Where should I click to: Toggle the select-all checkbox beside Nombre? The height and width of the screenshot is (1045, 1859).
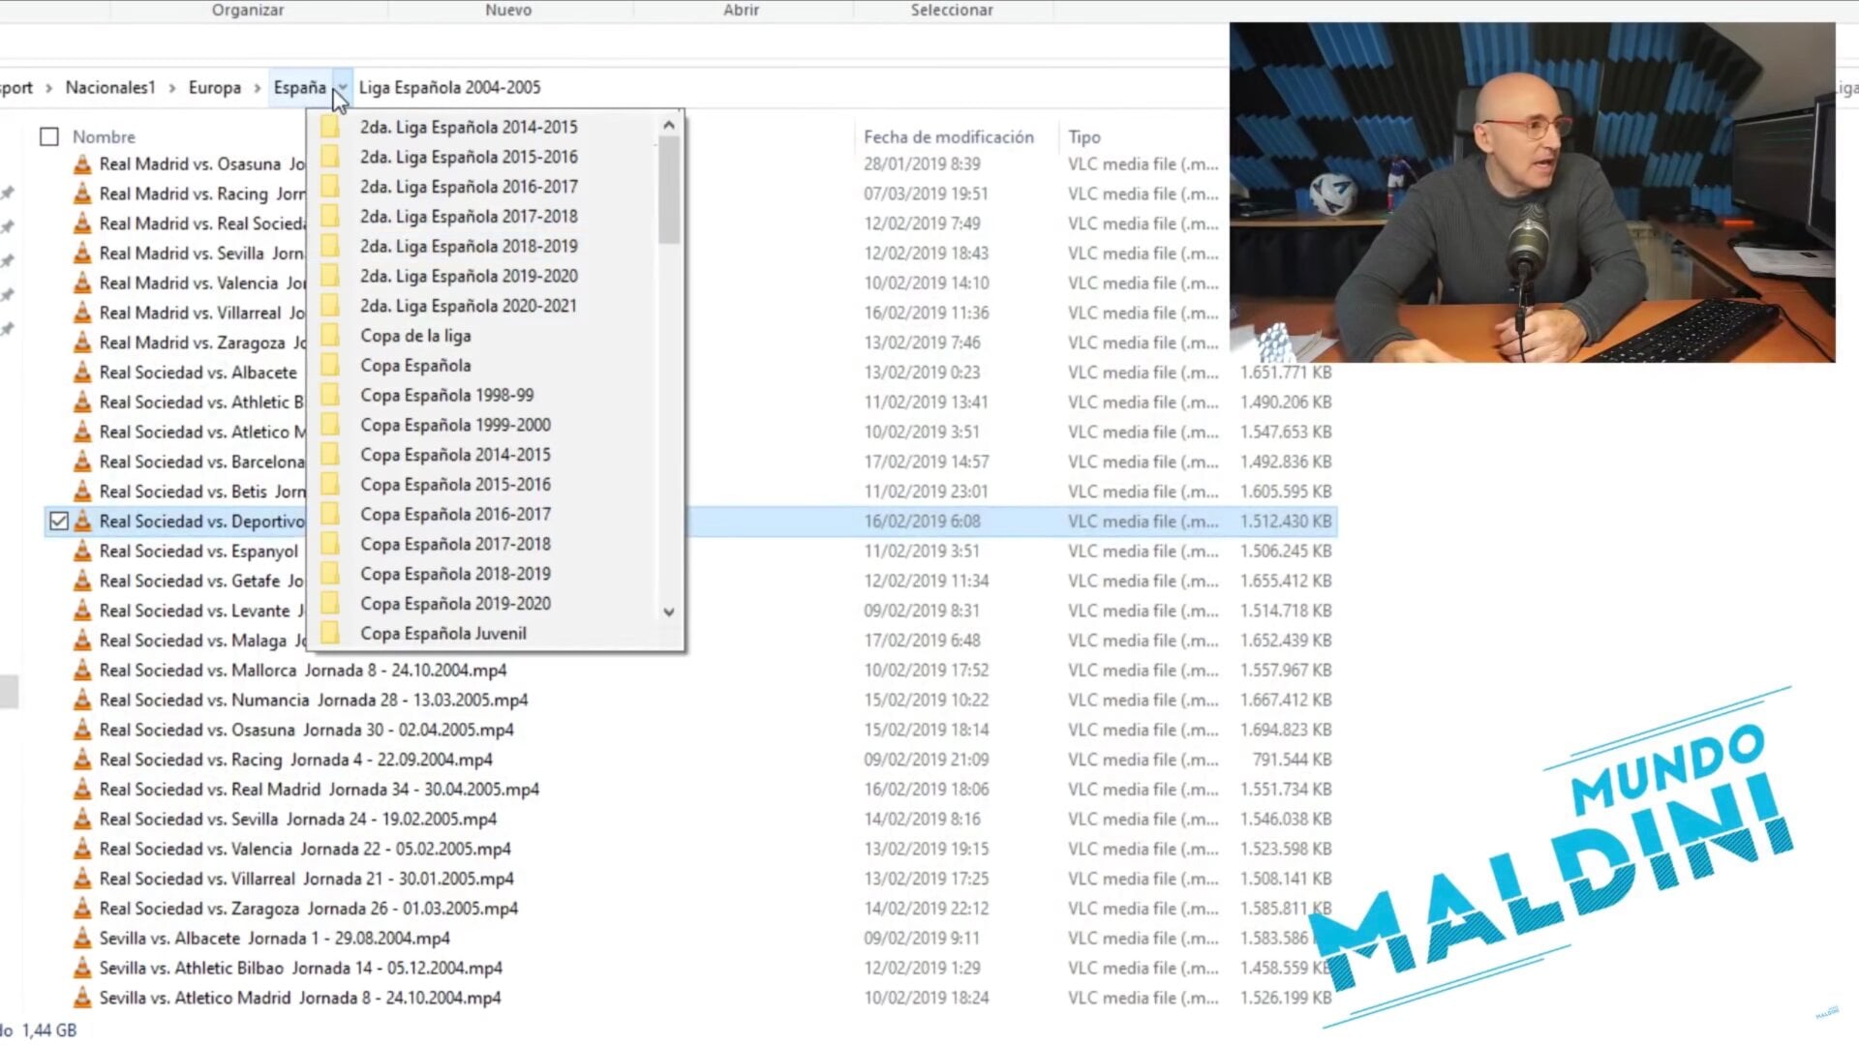click(x=49, y=137)
